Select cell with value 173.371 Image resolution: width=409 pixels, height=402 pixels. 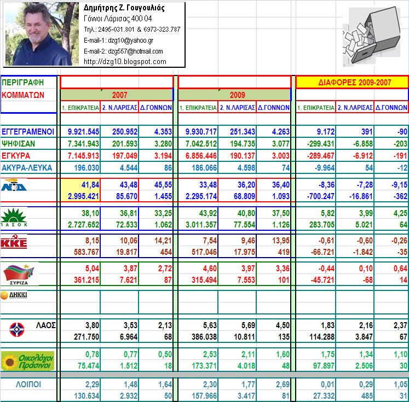click(x=198, y=366)
